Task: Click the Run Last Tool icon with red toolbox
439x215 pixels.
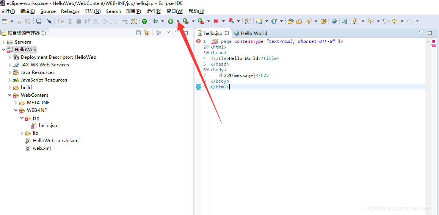Action: [x=201, y=21]
